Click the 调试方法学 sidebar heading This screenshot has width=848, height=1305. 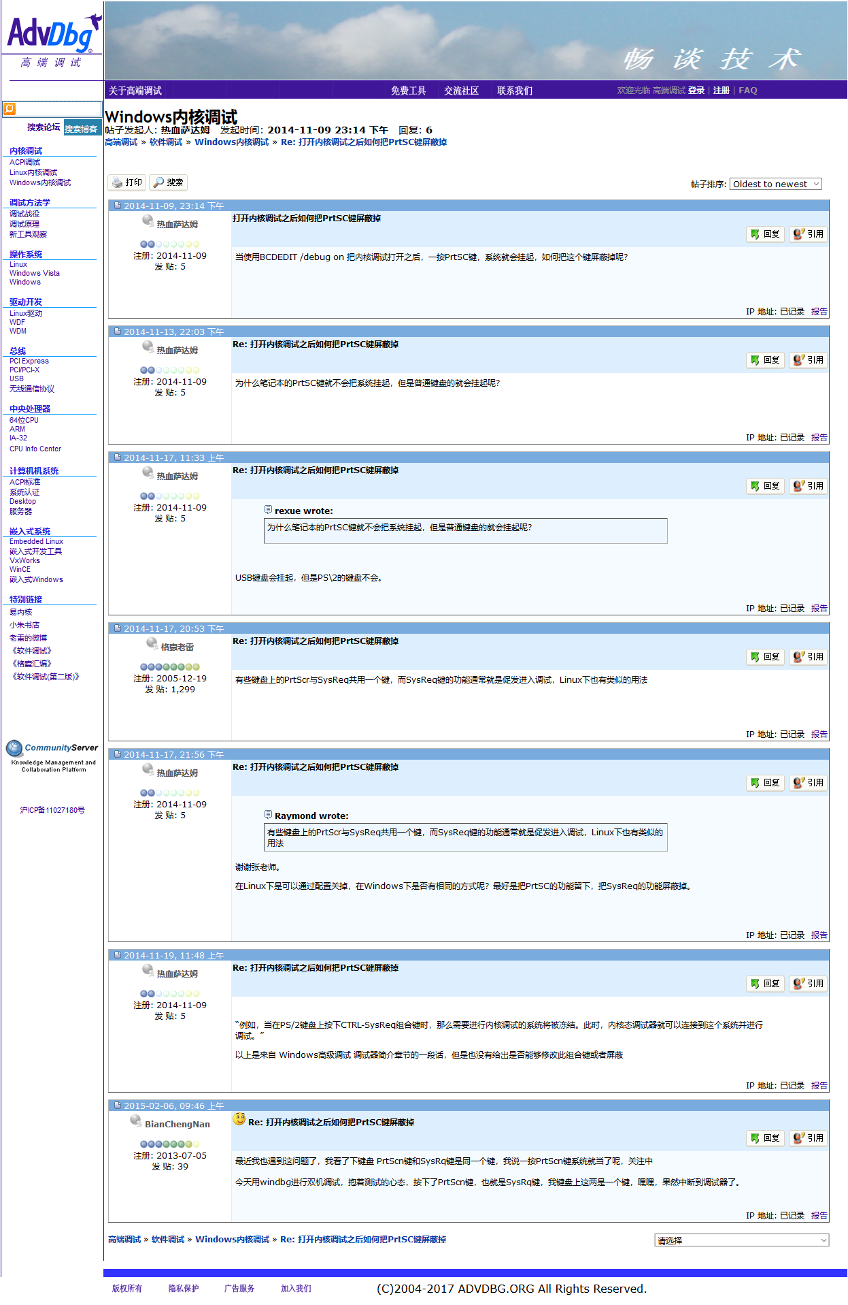pos(30,202)
